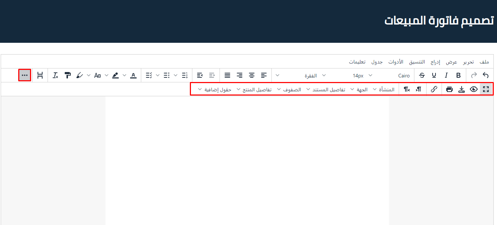The image size is (497, 225).
Task: Toggle bold formatting
Action: [x=458, y=75]
